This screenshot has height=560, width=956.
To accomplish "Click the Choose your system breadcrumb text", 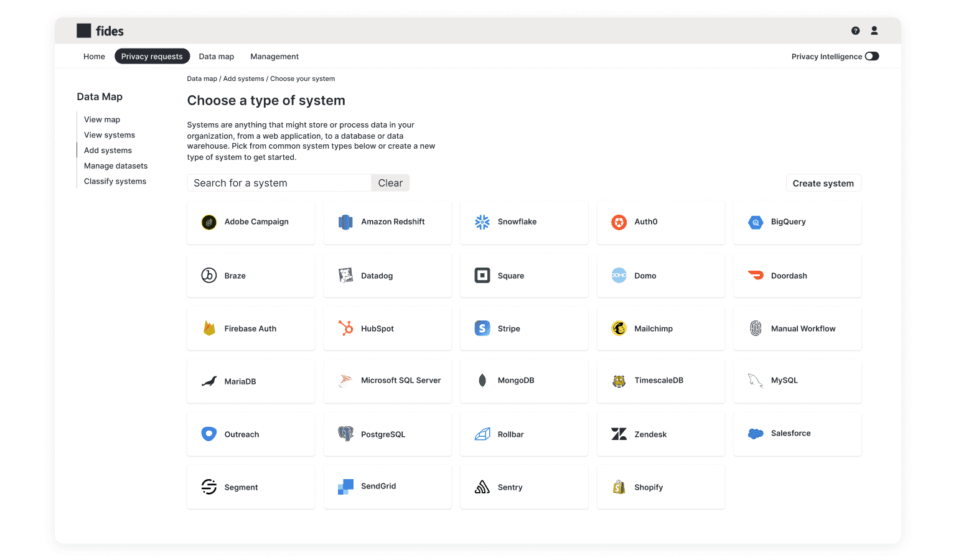I will click(302, 79).
